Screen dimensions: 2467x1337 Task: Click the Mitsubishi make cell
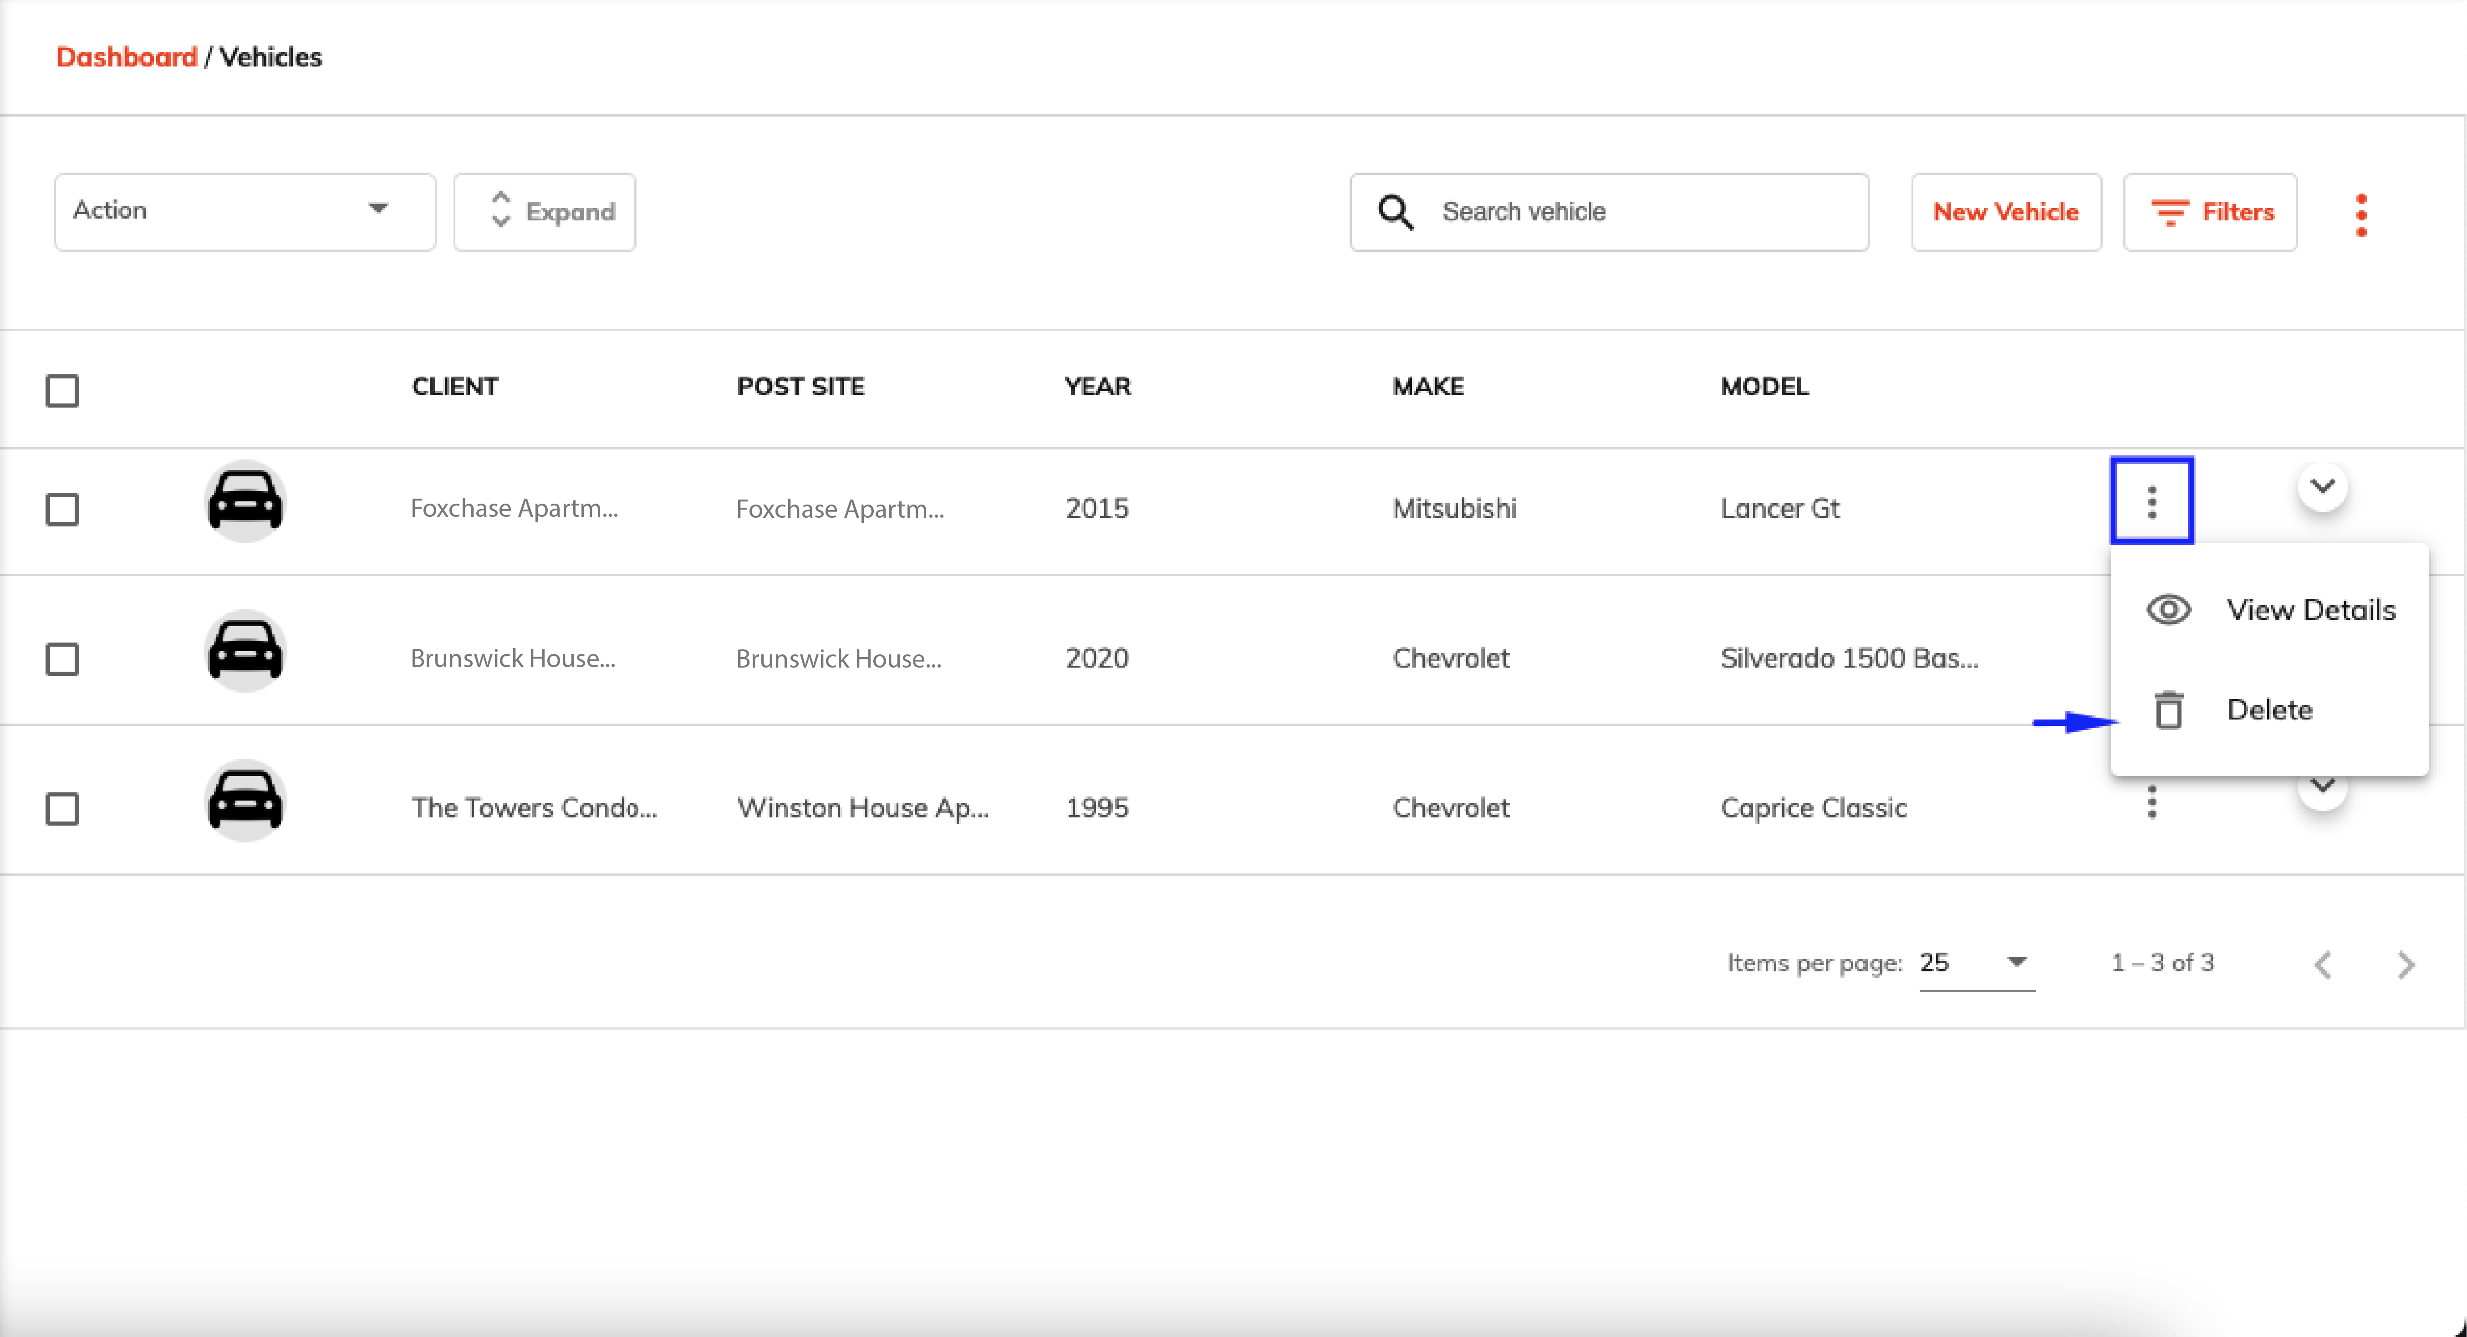tap(1454, 508)
